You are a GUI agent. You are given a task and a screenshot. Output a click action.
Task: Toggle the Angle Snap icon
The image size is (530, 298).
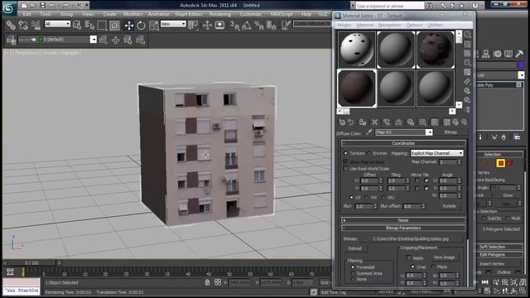pos(247,26)
